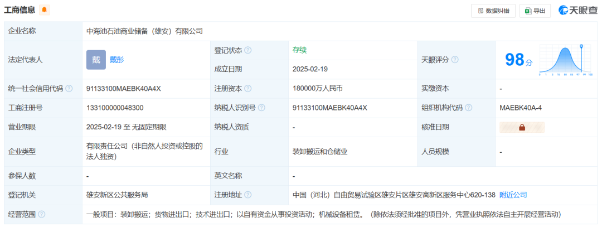Click the 登记机关 label
The image size is (602, 227).
coord(22,195)
